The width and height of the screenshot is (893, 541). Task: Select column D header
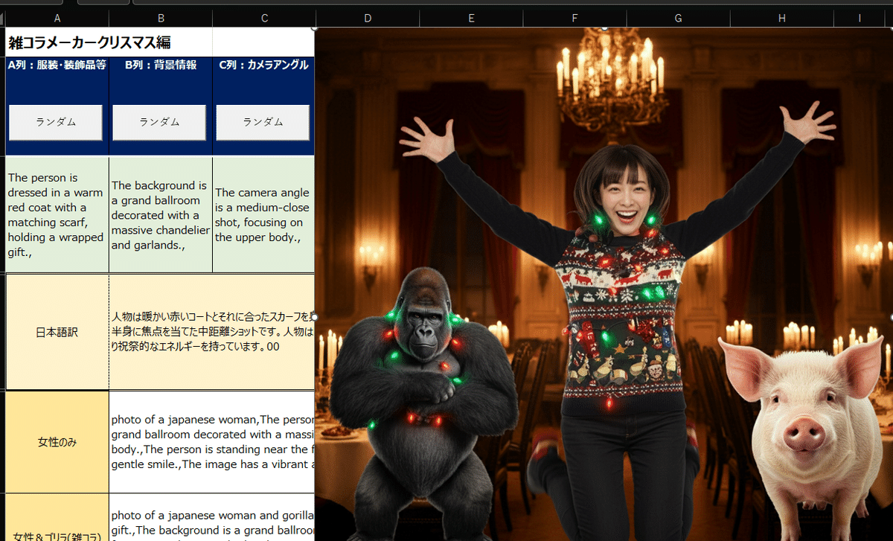click(368, 18)
